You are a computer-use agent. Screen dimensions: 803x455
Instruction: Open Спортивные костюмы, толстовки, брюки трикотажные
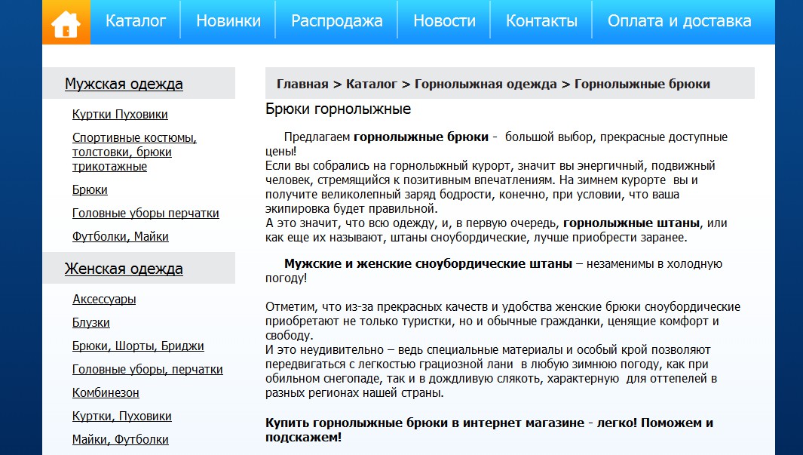click(x=134, y=152)
